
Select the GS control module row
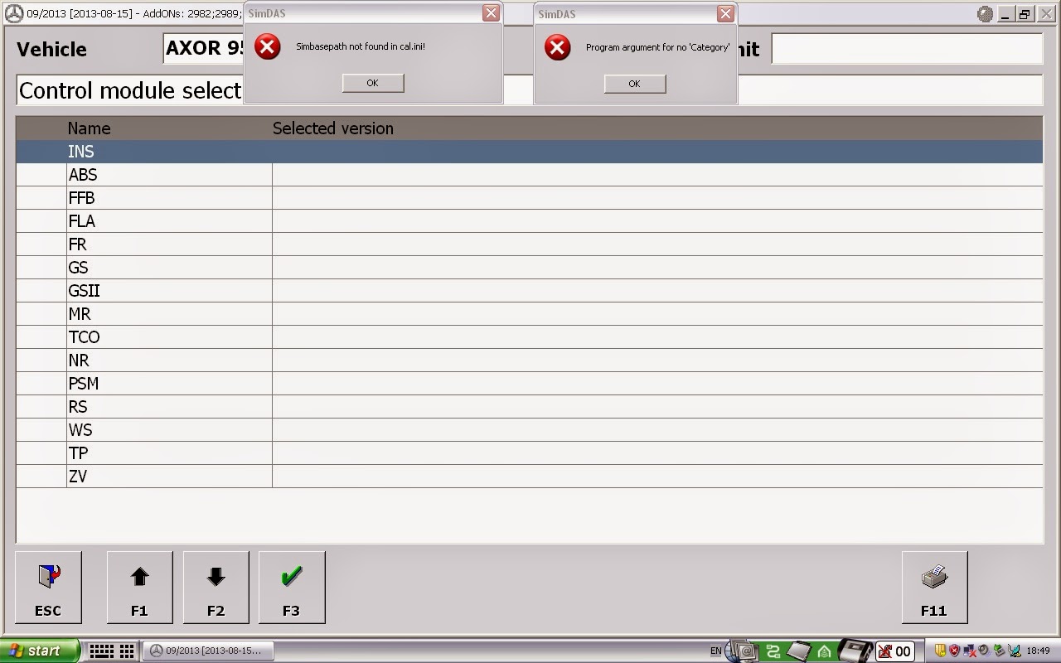tap(529, 268)
